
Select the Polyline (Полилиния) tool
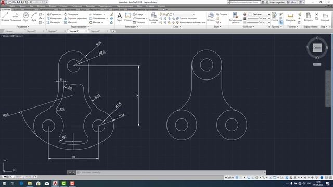tap(15, 17)
